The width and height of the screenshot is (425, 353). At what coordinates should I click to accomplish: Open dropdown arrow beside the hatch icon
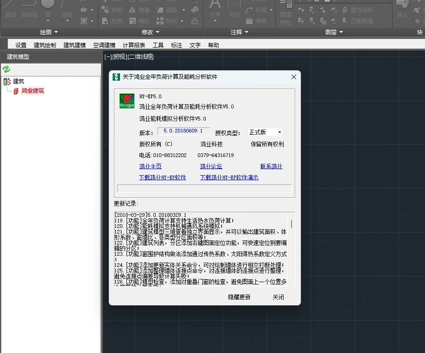click(92, 21)
